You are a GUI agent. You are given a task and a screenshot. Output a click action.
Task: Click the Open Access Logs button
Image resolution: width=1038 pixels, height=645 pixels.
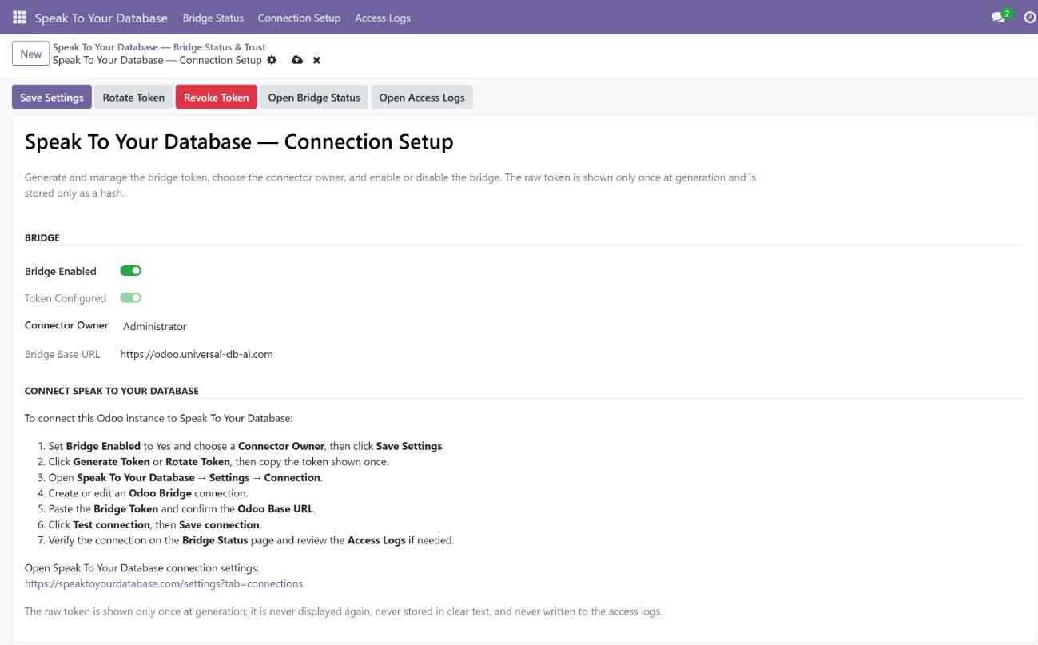click(x=422, y=98)
